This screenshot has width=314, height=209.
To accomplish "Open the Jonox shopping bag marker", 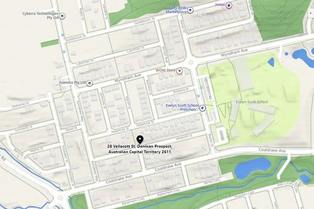I will pyautogui.click(x=229, y=5).
